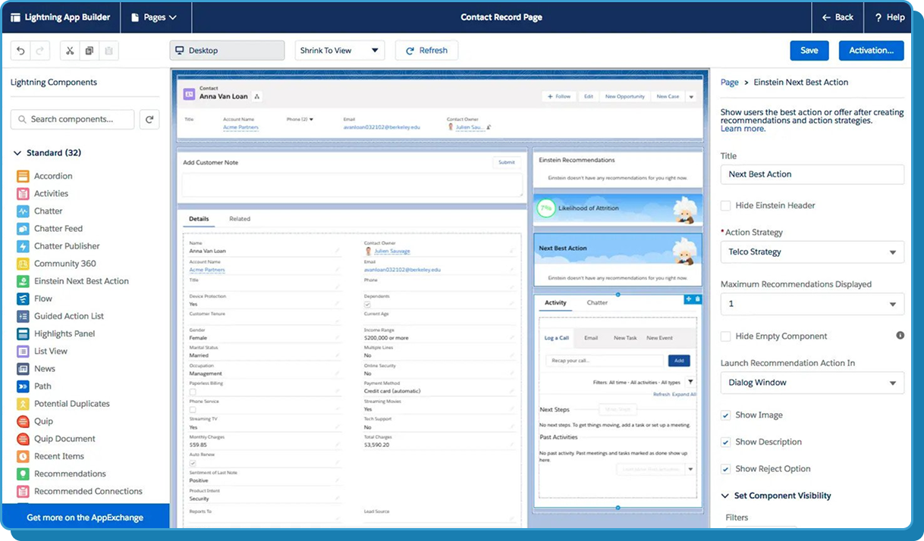Click the Search components input field
The width and height of the screenshot is (924, 541).
coord(73,119)
